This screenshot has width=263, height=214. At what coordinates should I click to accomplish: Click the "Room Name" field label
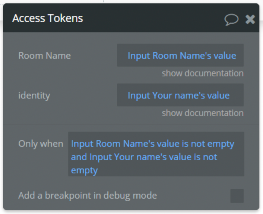point(44,55)
